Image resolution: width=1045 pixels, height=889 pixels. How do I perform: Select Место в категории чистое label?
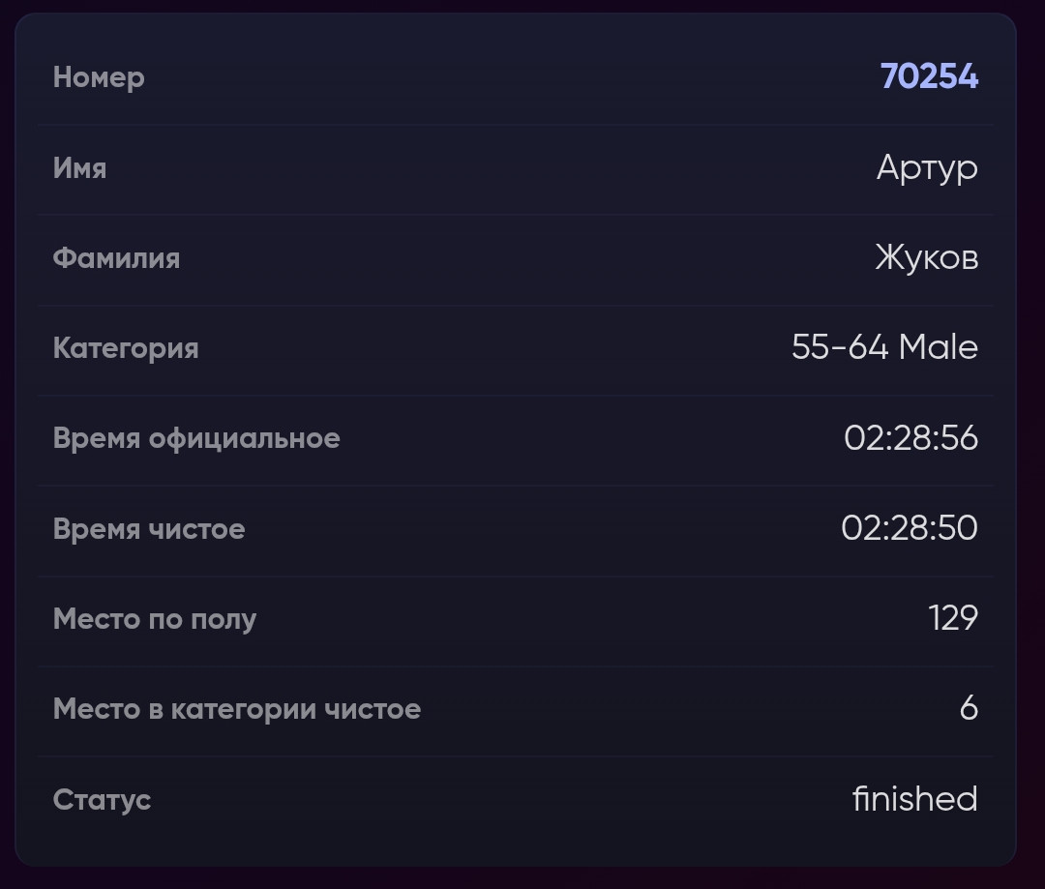(x=237, y=709)
